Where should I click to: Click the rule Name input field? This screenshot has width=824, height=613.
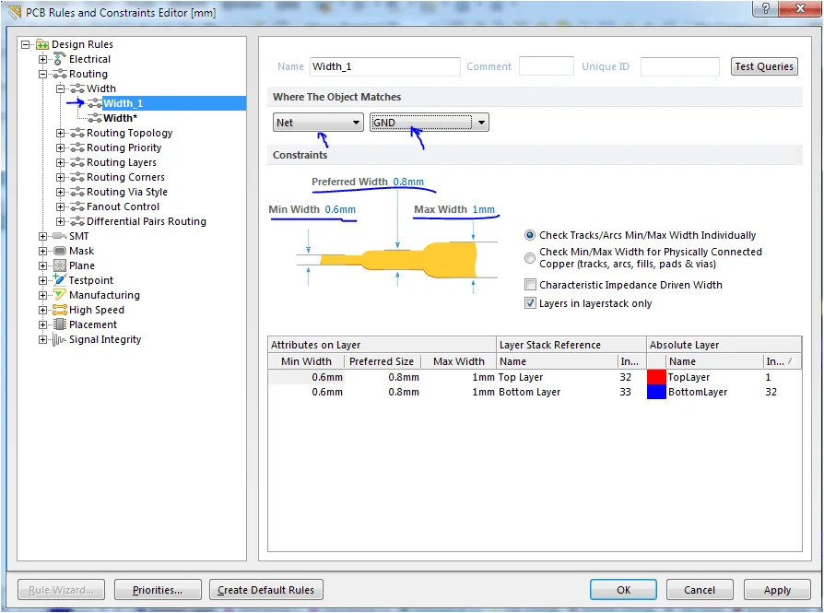point(384,66)
